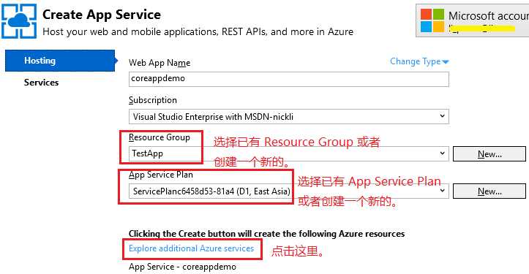Click the 'Create App Service' heading

click(x=102, y=15)
